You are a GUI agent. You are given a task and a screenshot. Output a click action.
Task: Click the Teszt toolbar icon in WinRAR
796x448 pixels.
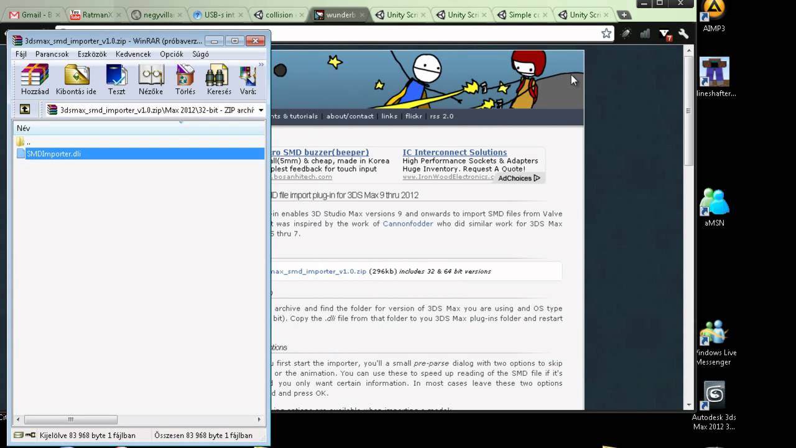point(116,79)
